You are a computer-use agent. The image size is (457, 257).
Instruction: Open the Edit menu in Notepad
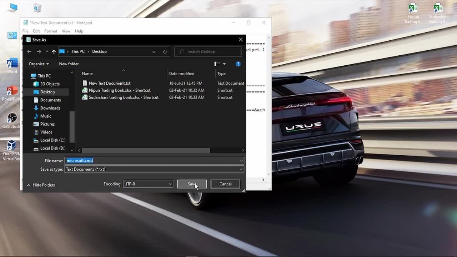[x=36, y=31]
